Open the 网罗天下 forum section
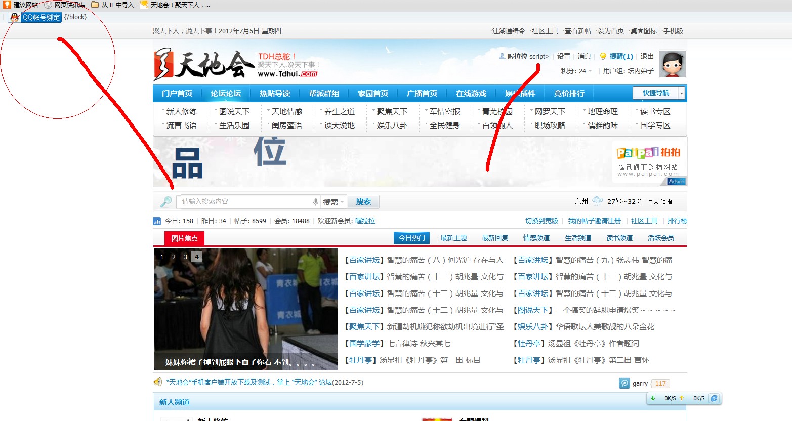792x421 pixels. point(550,112)
